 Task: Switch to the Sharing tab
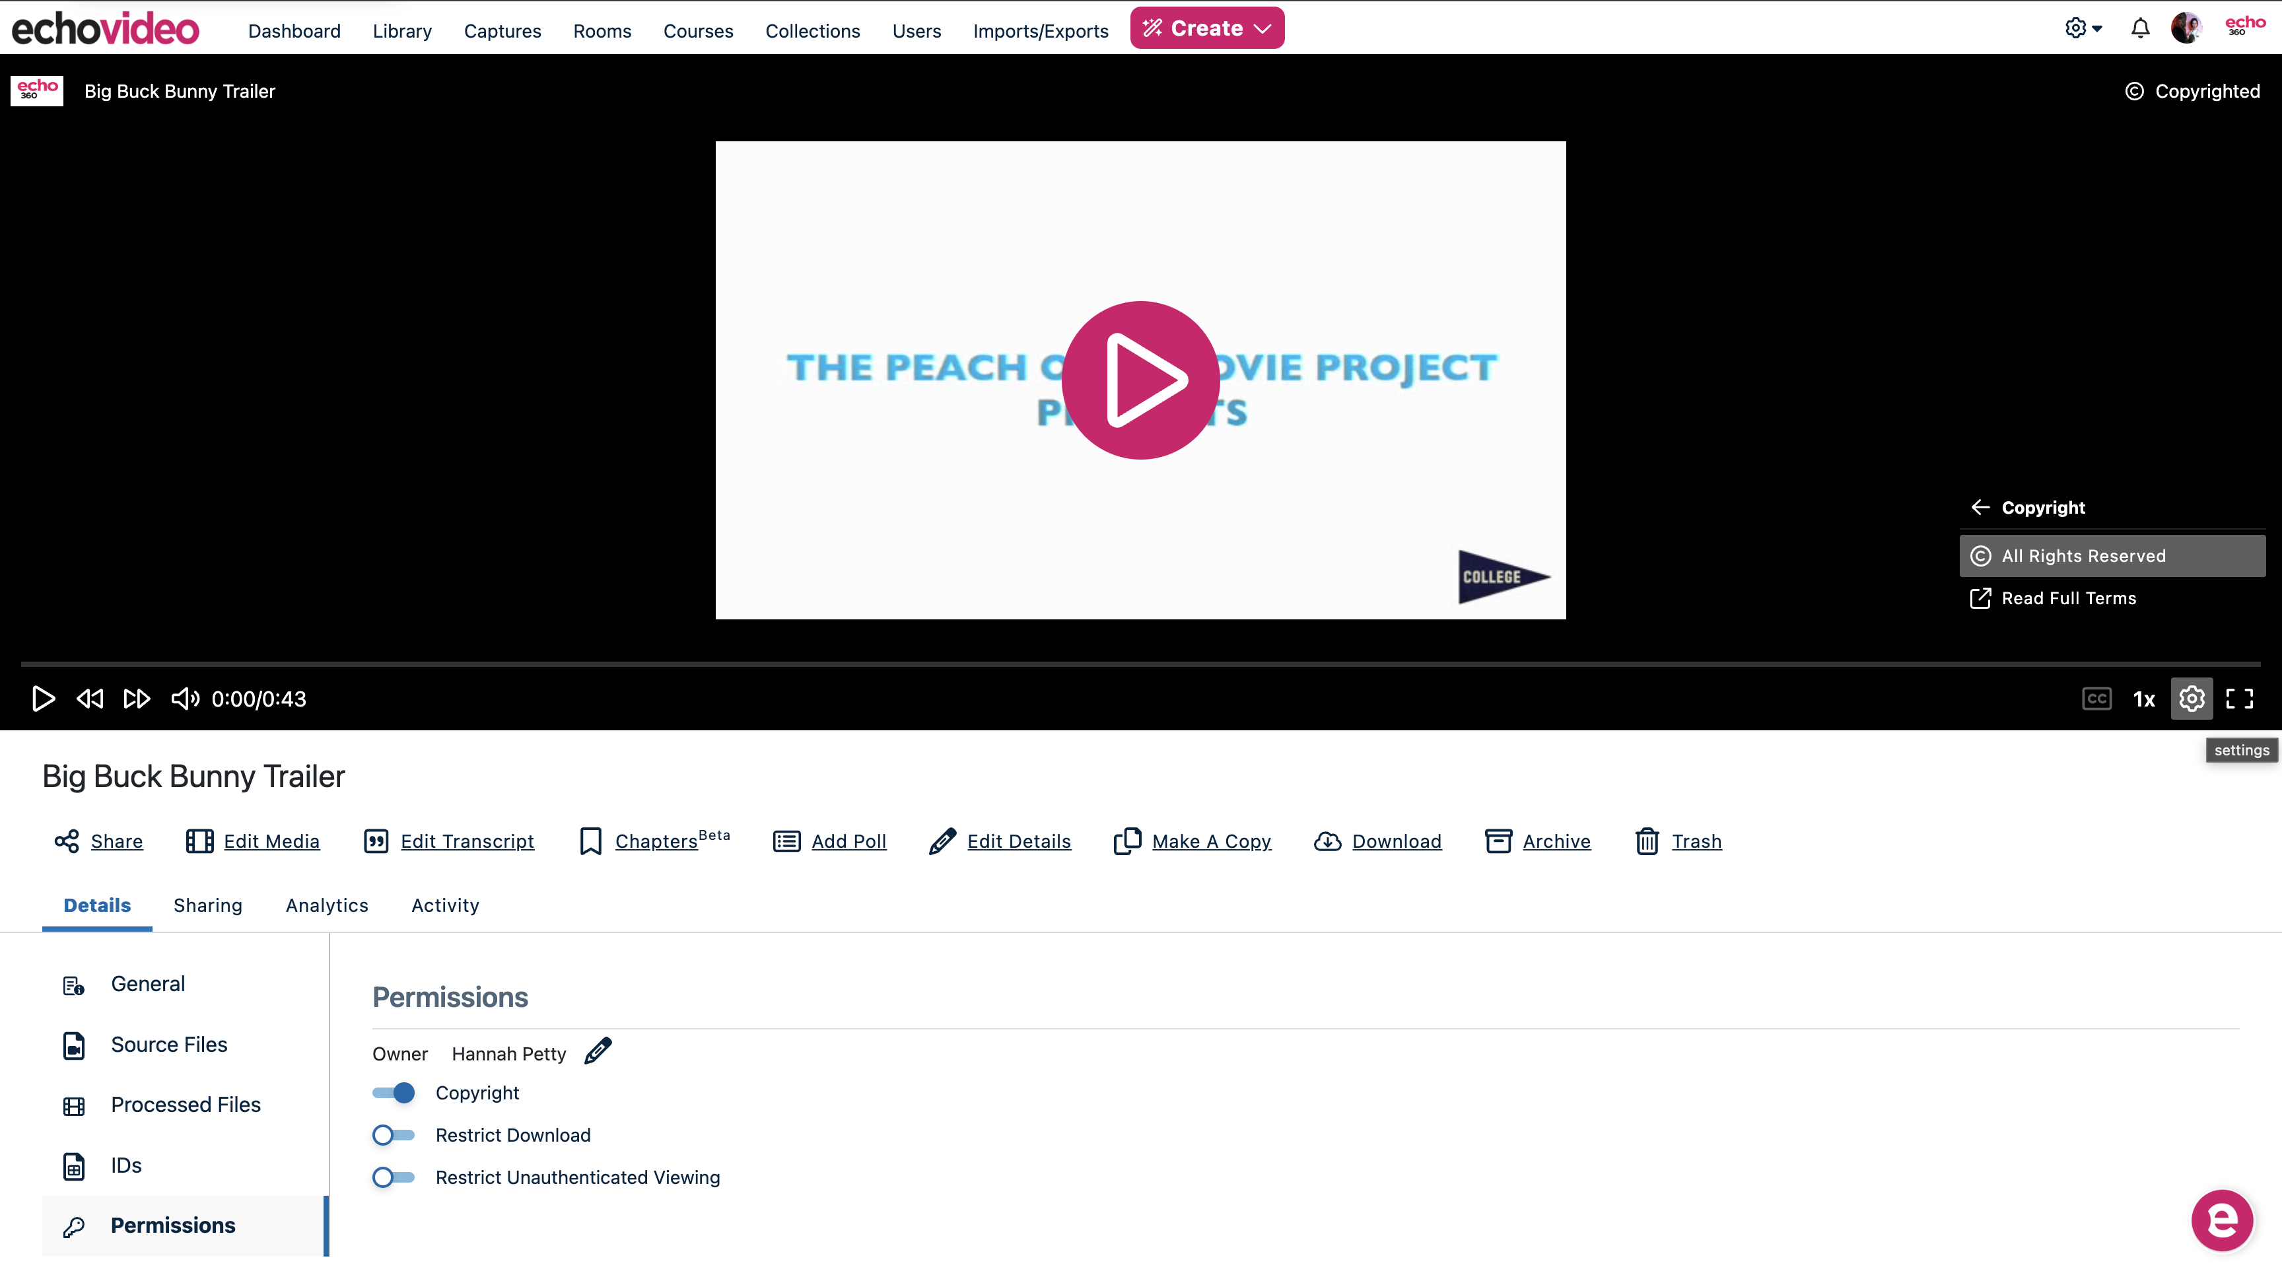click(x=207, y=905)
